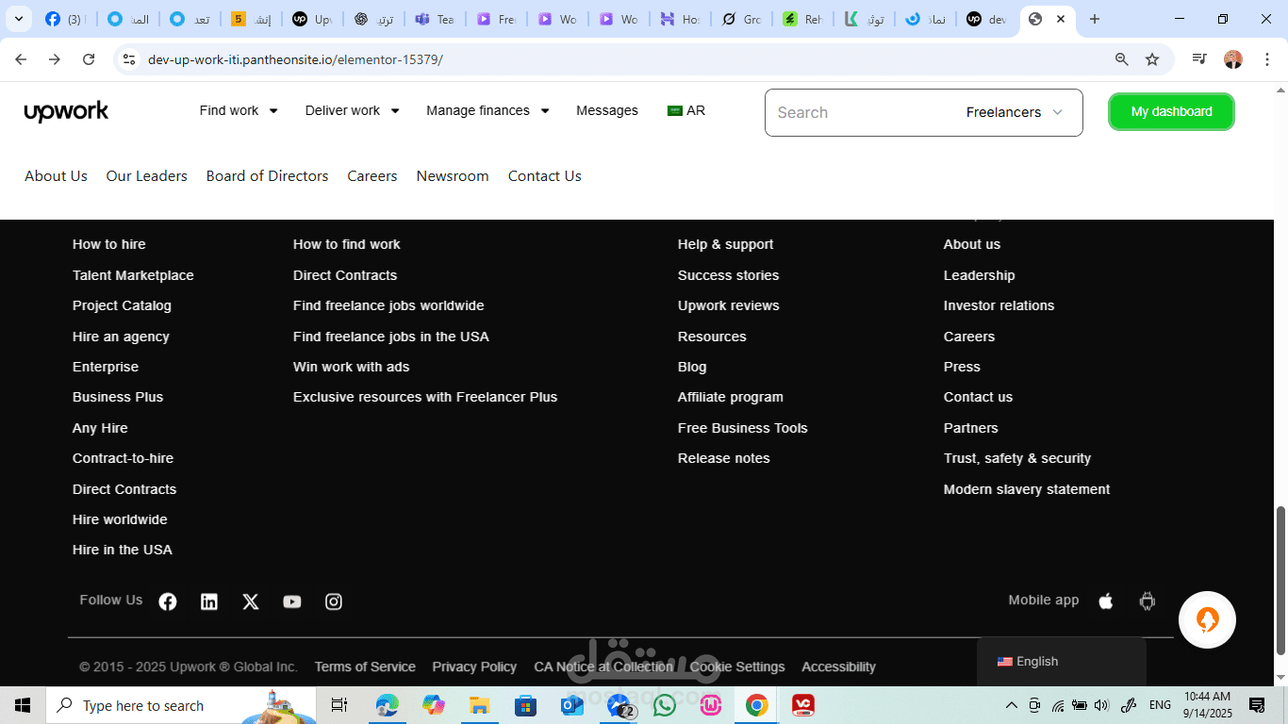
Task: Open the Affiliate program link
Action: (731, 397)
